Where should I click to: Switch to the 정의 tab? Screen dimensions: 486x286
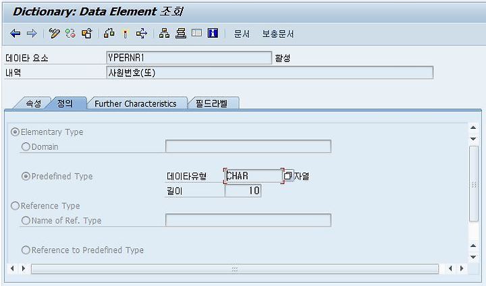click(x=65, y=103)
